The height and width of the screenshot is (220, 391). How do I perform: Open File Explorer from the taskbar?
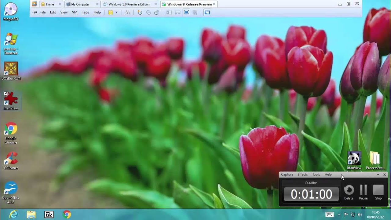tap(31, 215)
